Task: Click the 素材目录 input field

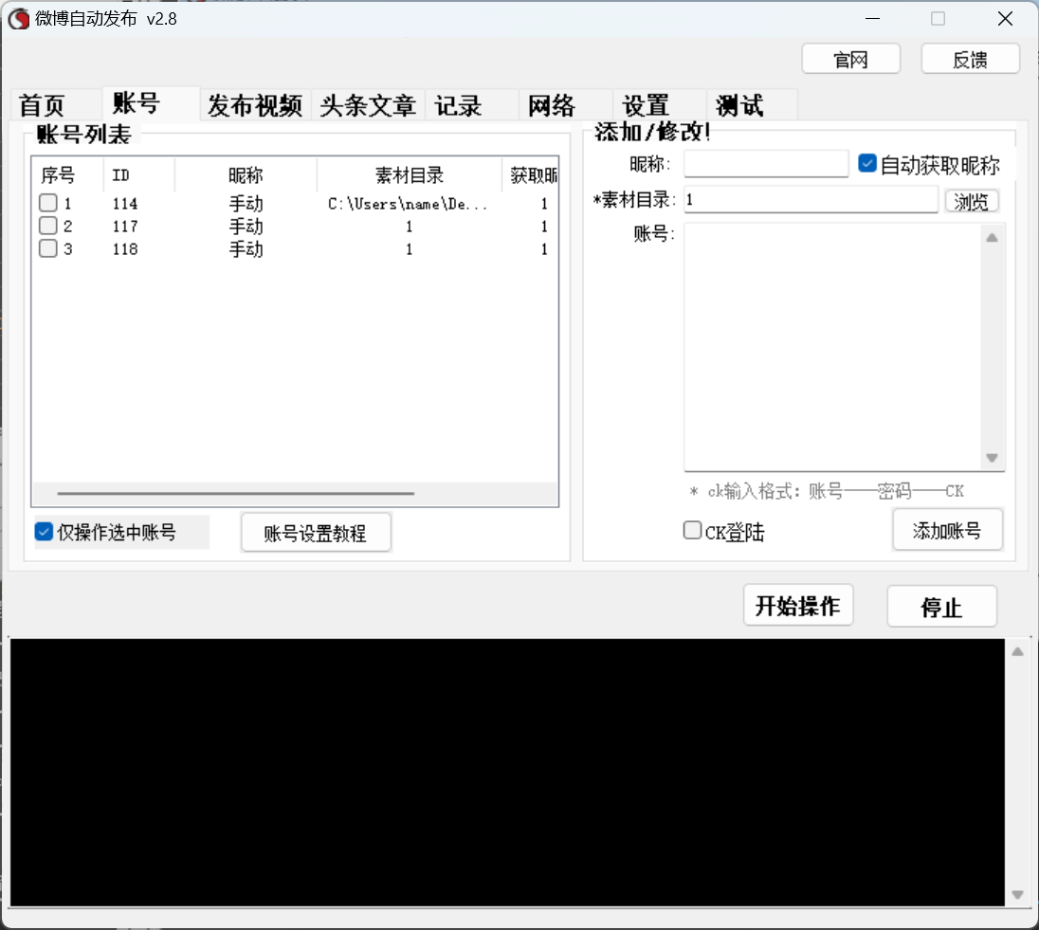Action: (811, 199)
